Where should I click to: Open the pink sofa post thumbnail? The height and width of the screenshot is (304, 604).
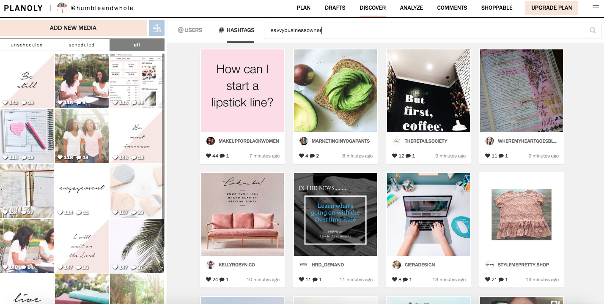(x=242, y=214)
